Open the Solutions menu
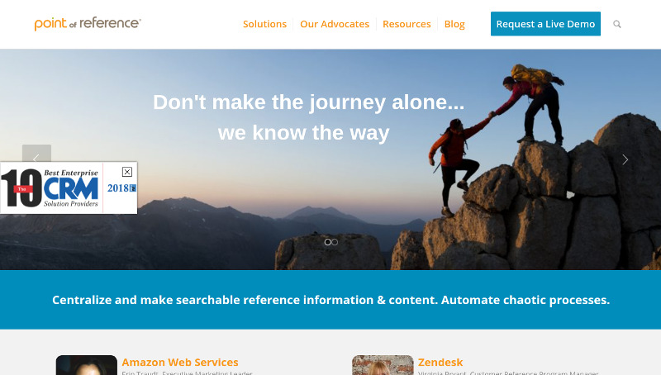Viewport: 661px width, 375px height. click(x=264, y=24)
